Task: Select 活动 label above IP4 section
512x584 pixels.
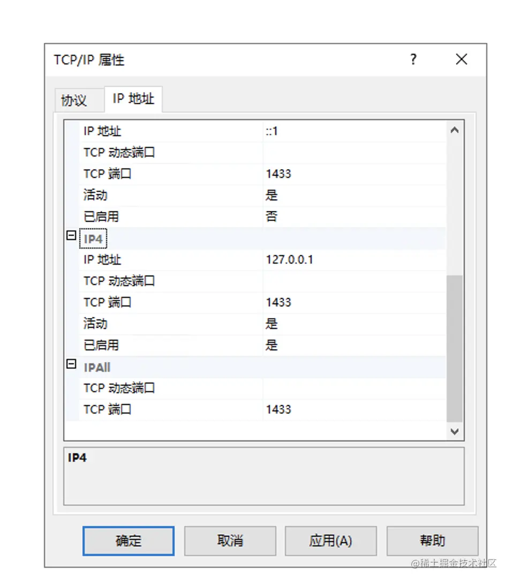Action: pos(95,195)
